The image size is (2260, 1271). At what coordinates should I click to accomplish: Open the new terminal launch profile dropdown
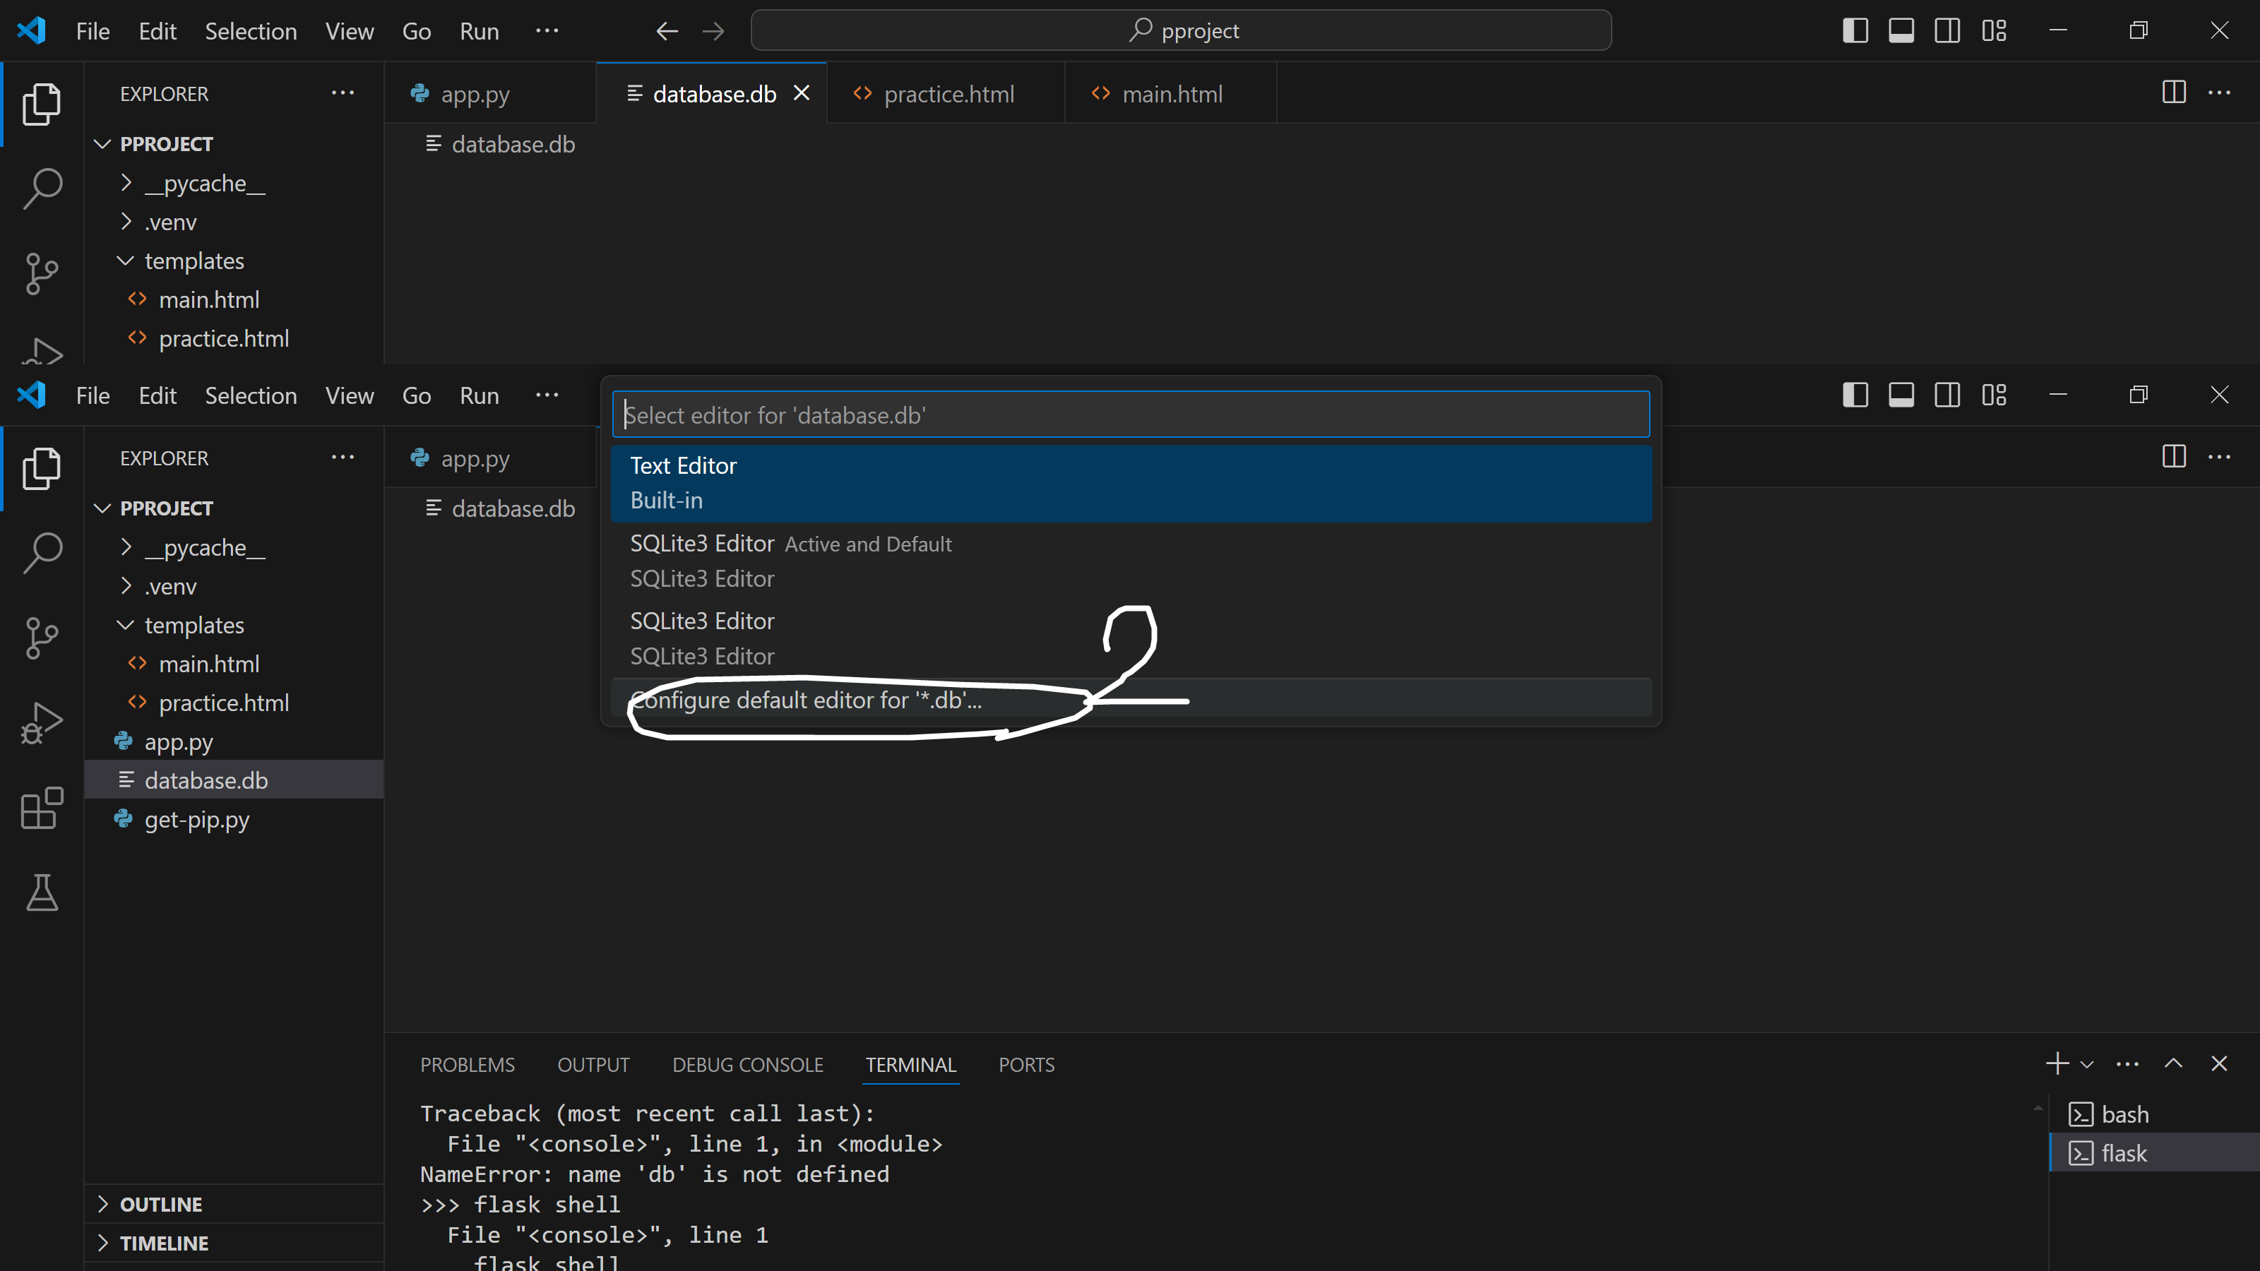(2087, 1065)
